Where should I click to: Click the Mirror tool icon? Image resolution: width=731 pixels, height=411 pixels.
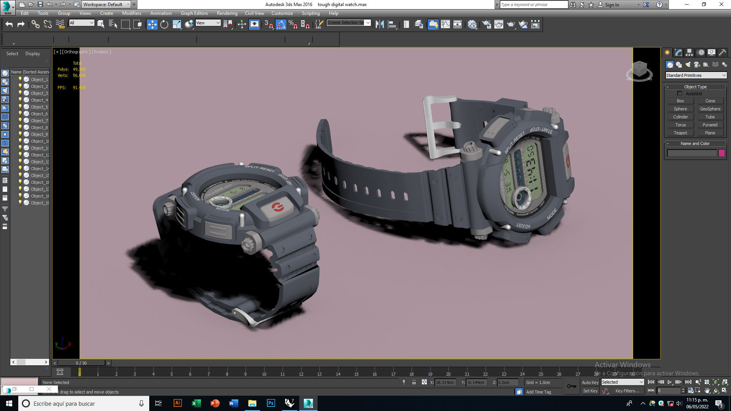tap(380, 25)
